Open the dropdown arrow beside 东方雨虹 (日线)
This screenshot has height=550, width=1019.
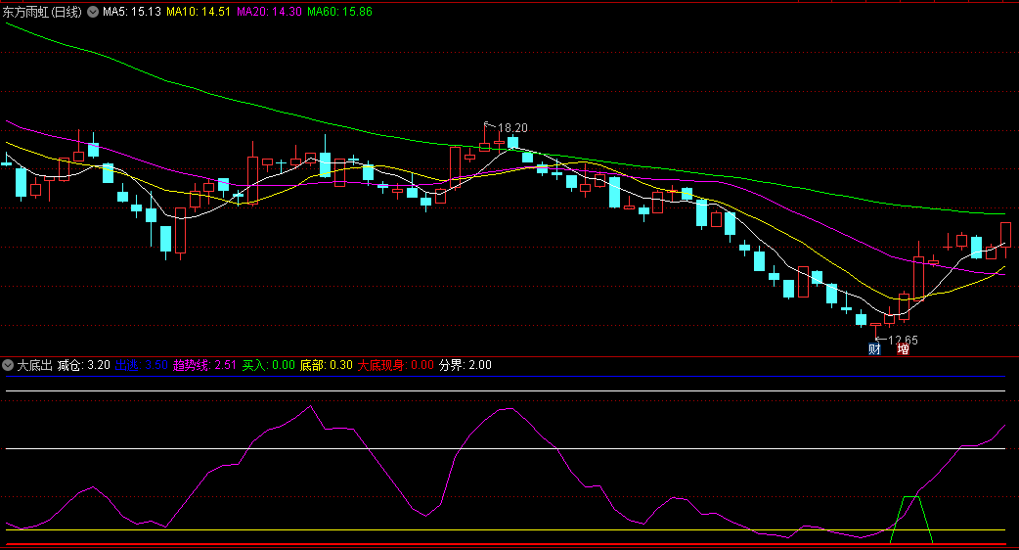(93, 12)
